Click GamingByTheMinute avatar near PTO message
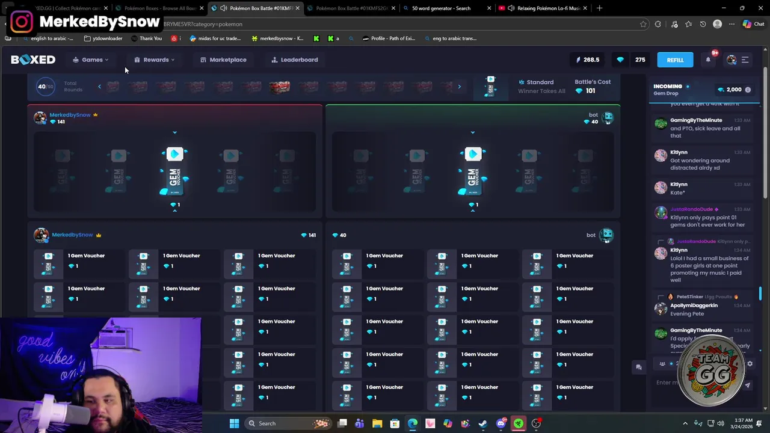770x433 pixels. click(661, 124)
